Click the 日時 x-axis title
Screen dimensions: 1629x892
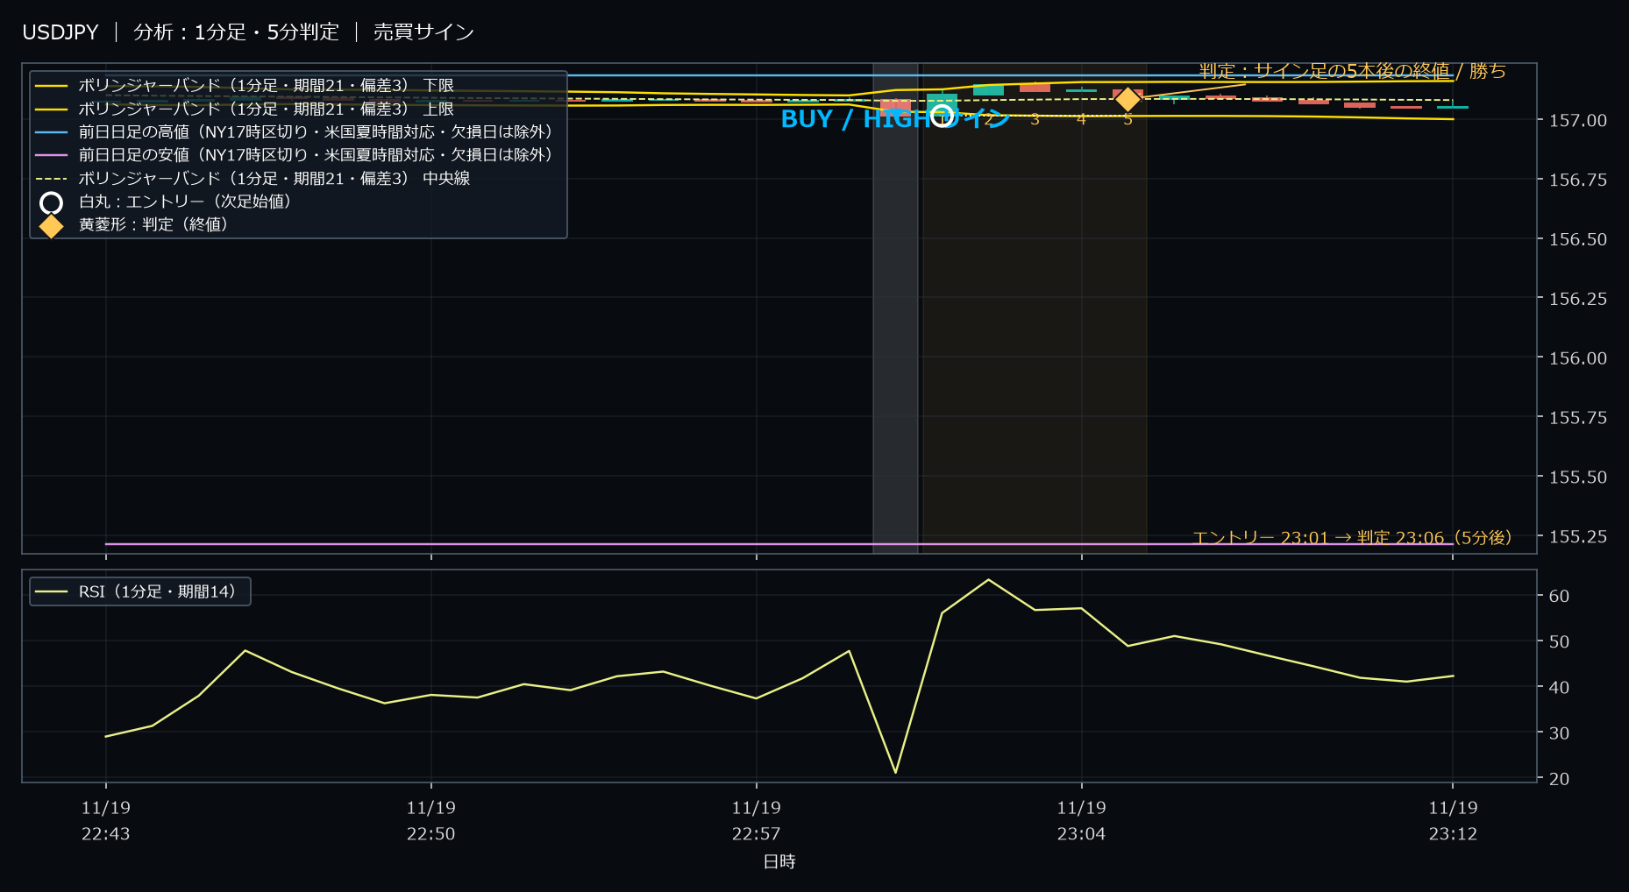[x=779, y=861]
